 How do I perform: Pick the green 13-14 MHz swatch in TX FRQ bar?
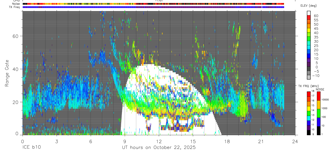(x=309, y=113)
